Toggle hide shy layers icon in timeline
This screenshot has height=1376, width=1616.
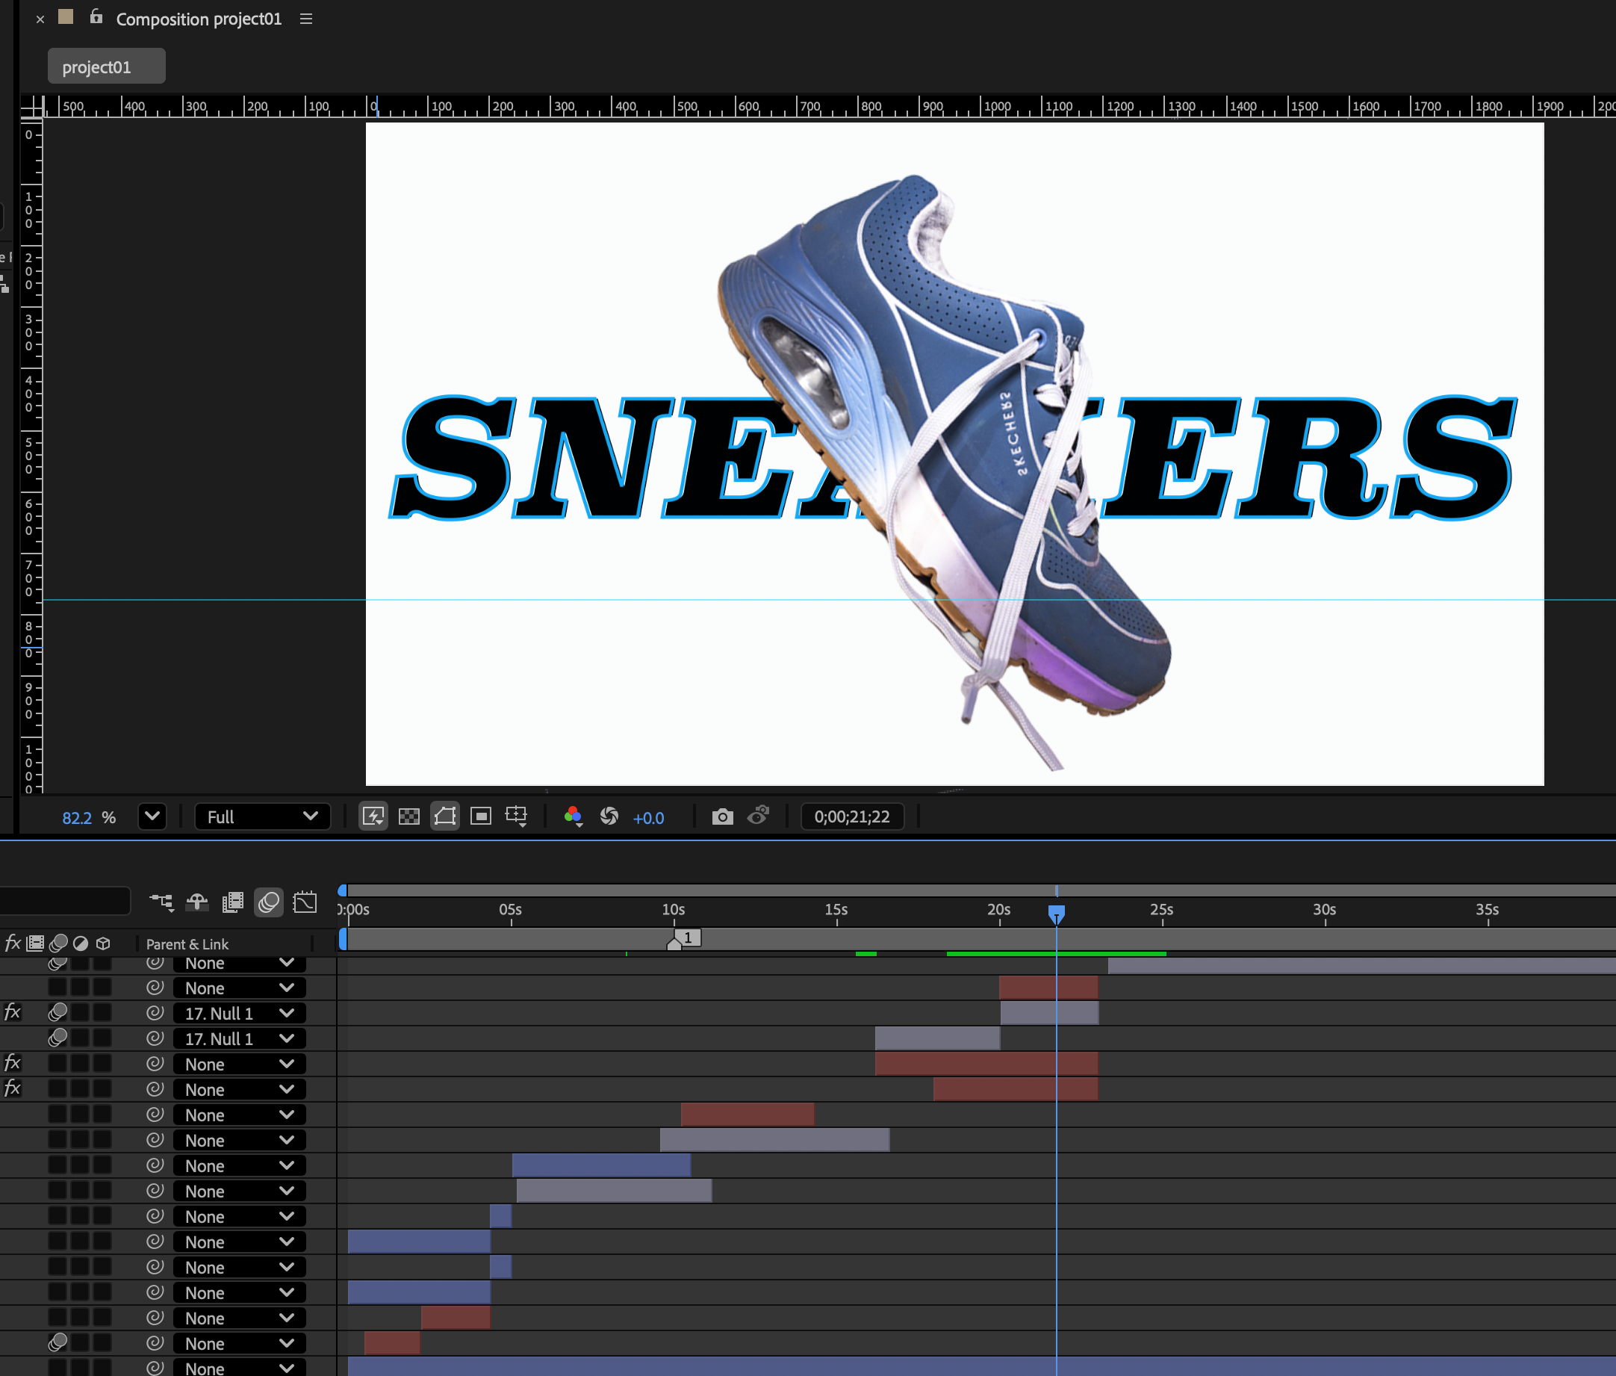pos(197,902)
